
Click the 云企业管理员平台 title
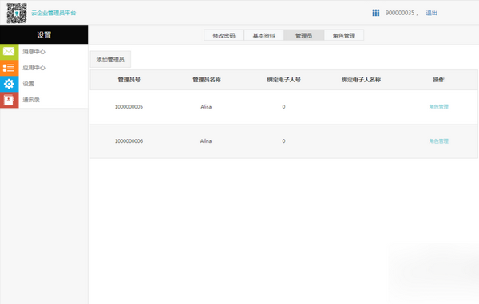click(53, 13)
